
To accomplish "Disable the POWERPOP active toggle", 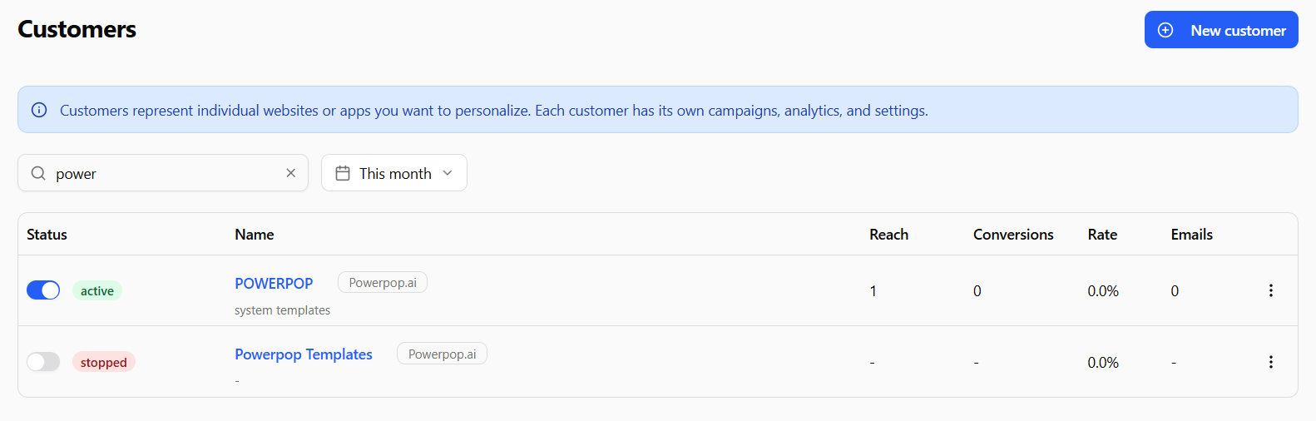I will coord(43,290).
